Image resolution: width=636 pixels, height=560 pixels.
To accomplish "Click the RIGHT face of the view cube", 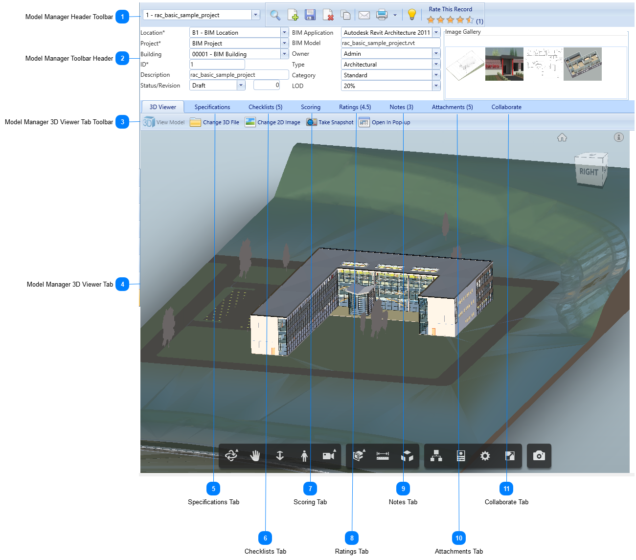I will click(589, 172).
